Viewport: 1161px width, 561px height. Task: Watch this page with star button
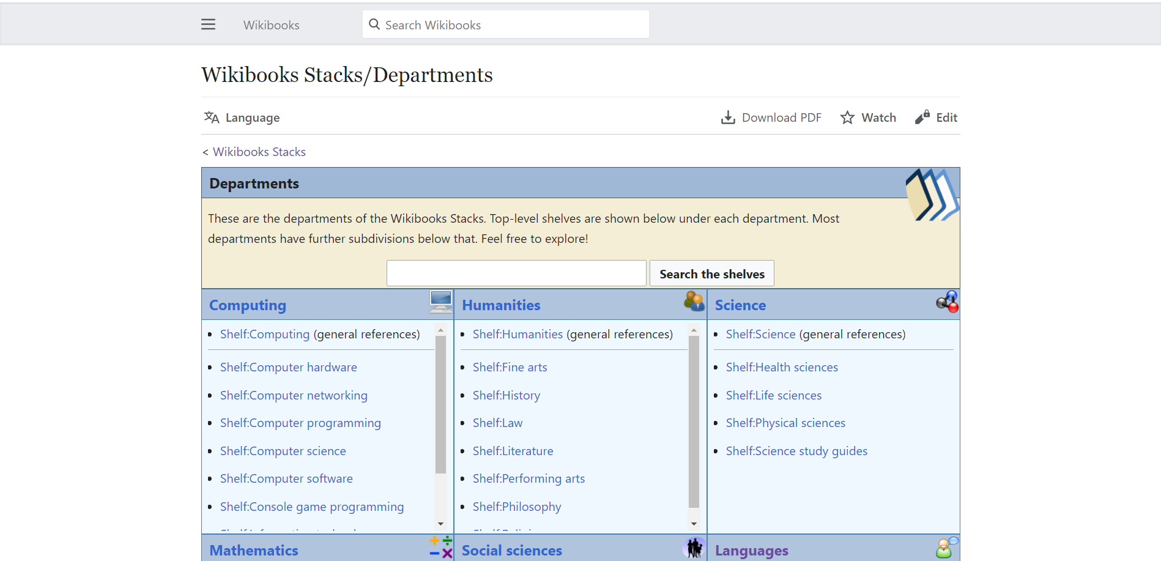[868, 117]
